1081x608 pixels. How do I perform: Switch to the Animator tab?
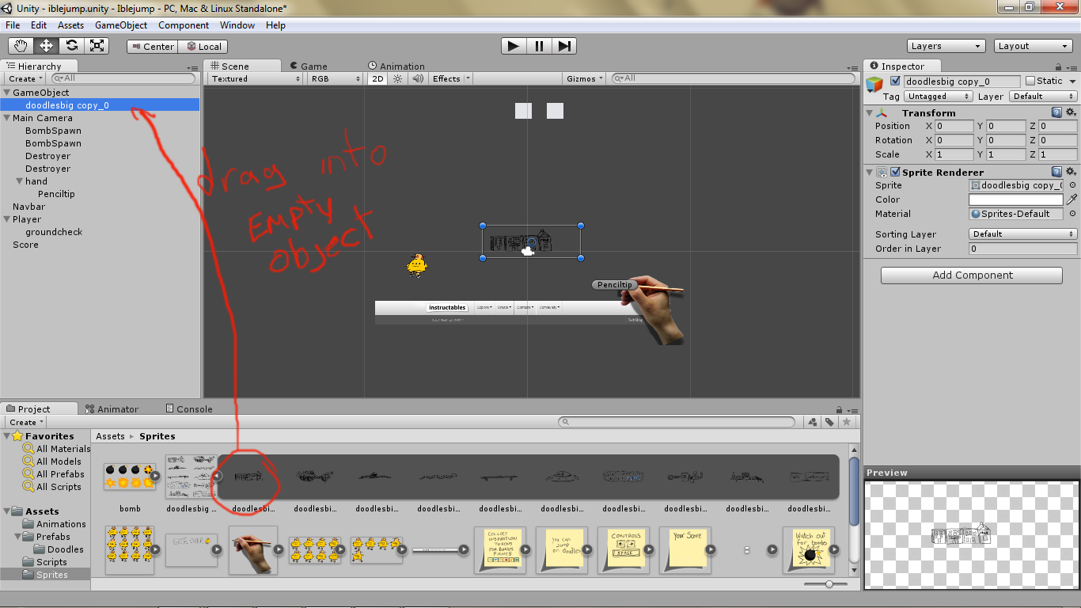[x=112, y=408]
